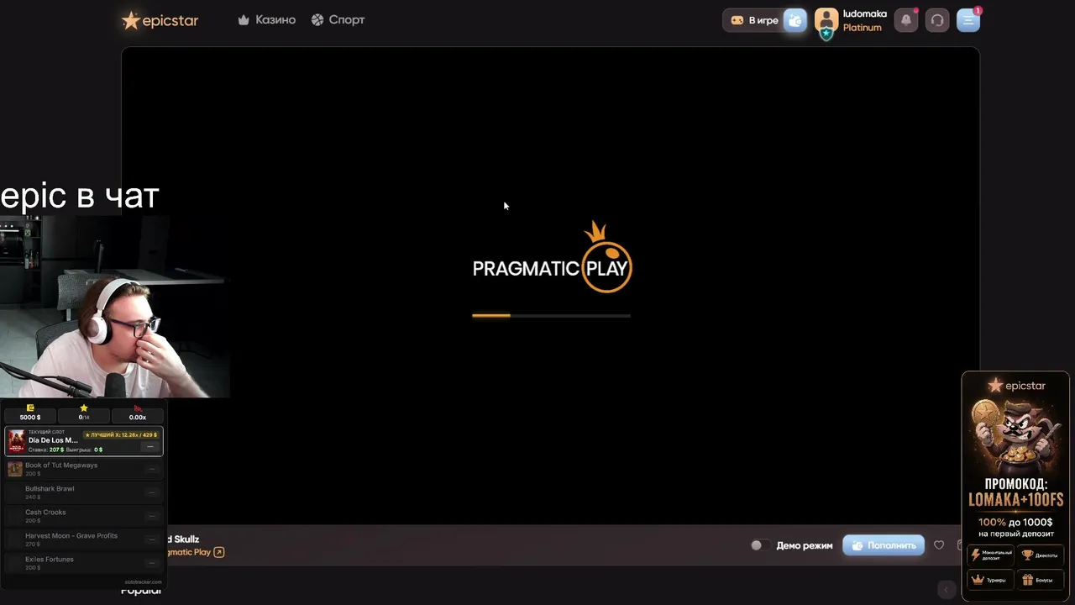The width and height of the screenshot is (1075, 605).
Task: Open support headset chat
Action: [x=937, y=20]
